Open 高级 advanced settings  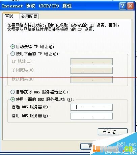tap(113, 132)
